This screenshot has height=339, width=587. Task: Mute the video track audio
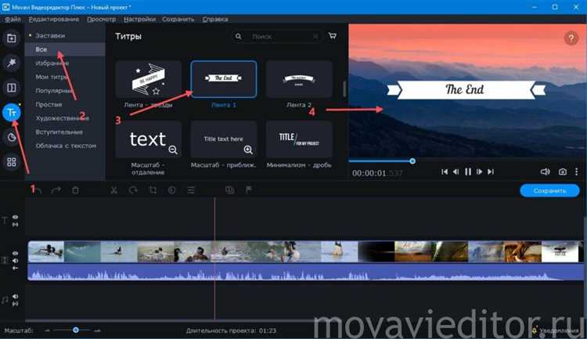pyautogui.click(x=16, y=261)
